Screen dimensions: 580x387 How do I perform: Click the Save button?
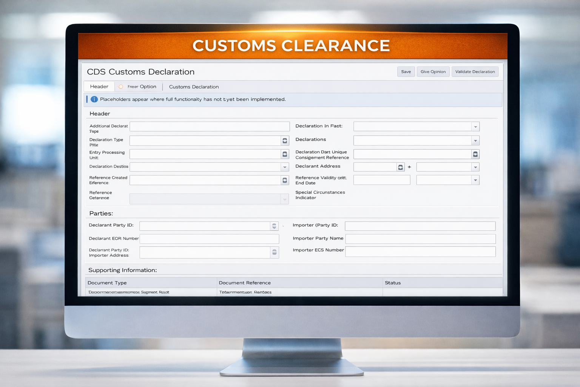pyautogui.click(x=406, y=71)
